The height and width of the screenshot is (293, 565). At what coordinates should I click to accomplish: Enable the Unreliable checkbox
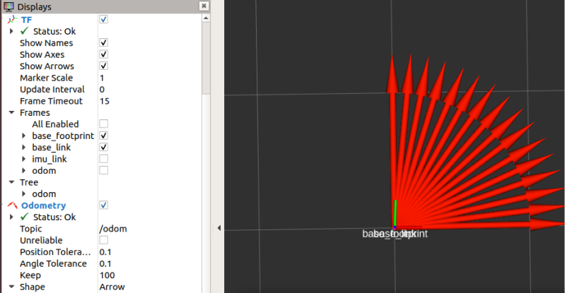pos(103,240)
